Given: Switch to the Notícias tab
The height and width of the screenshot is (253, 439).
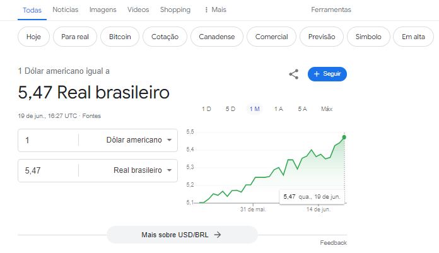Looking at the screenshot, I should 66,10.
